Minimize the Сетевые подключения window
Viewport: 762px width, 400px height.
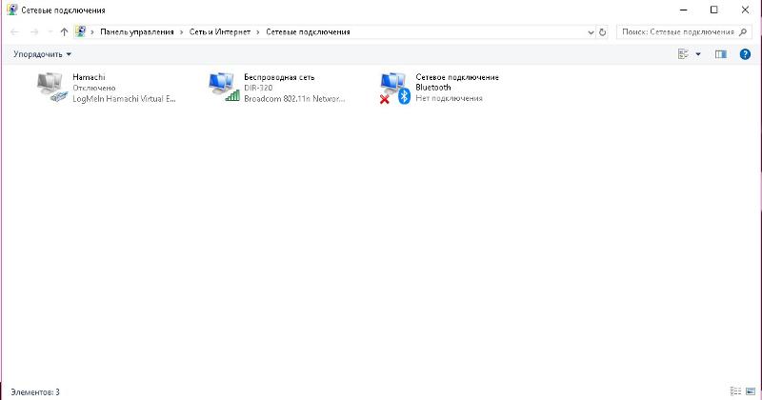[683, 10]
